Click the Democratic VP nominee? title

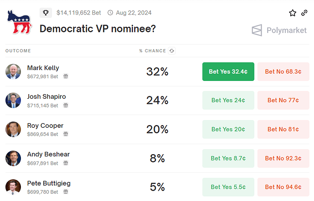pyautogui.click(x=97, y=29)
